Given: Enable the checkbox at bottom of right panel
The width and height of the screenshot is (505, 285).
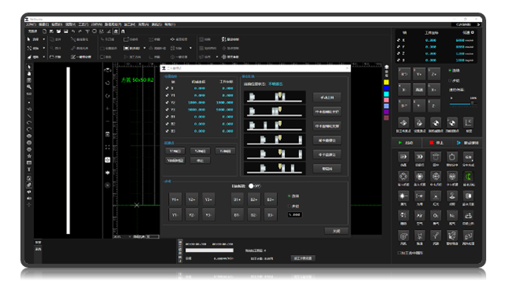Looking at the screenshot, I should (x=399, y=253).
